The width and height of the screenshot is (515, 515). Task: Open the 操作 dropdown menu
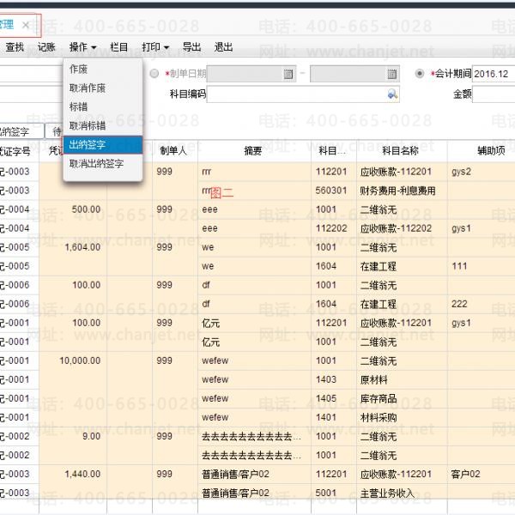click(82, 47)
